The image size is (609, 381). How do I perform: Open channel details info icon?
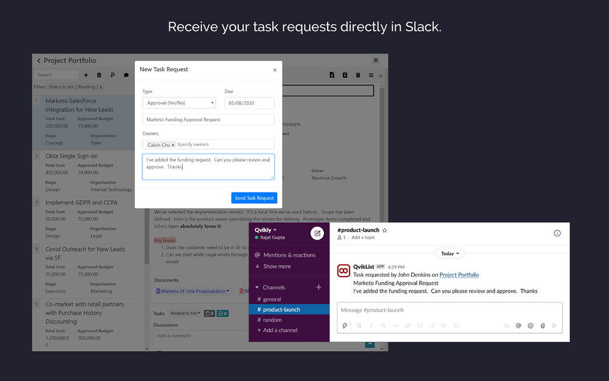point(557,233)
